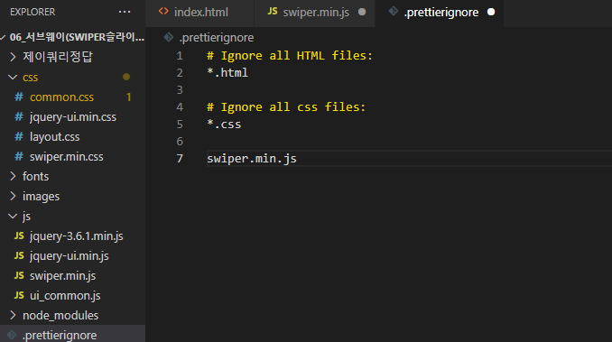Switch to the index.html tab
This screenshot has height=342, width=612.
click(x=199, y=13)
